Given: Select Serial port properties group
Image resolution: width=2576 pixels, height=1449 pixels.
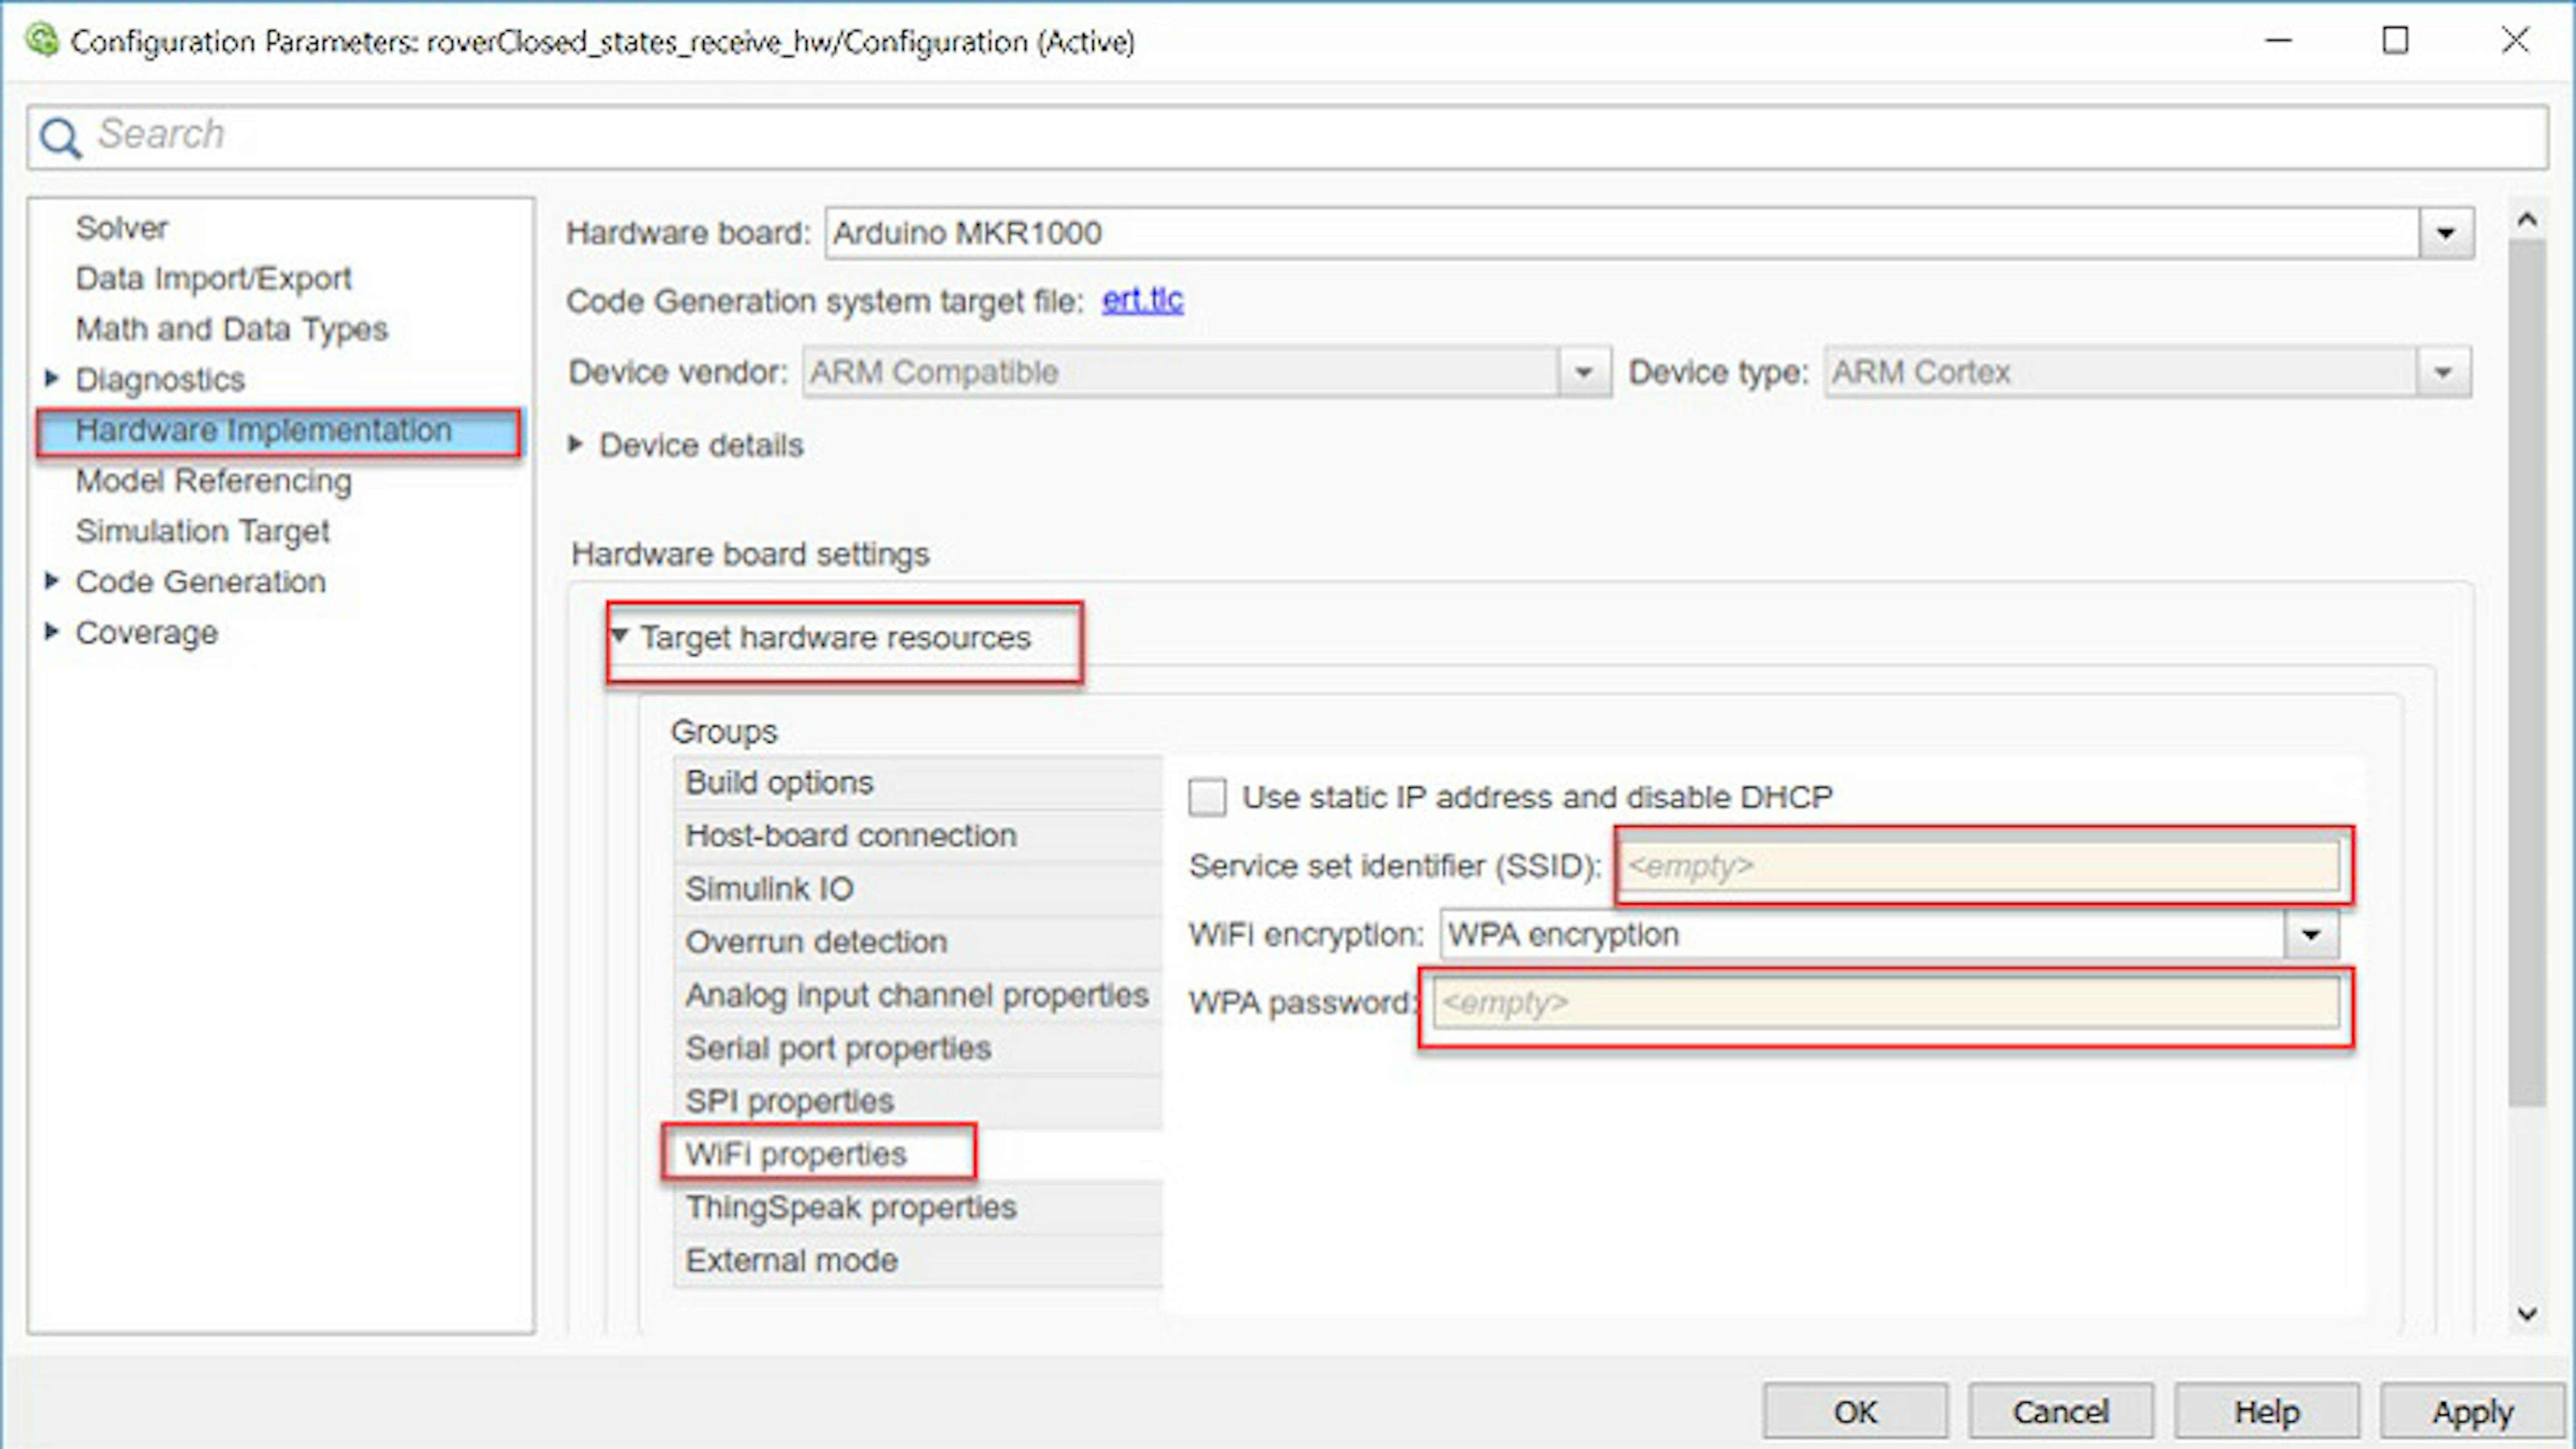Looking at the screenshot, I should (x=918, y=1048).
